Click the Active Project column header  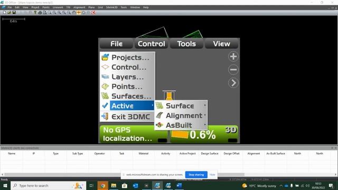tap(187, 154)
